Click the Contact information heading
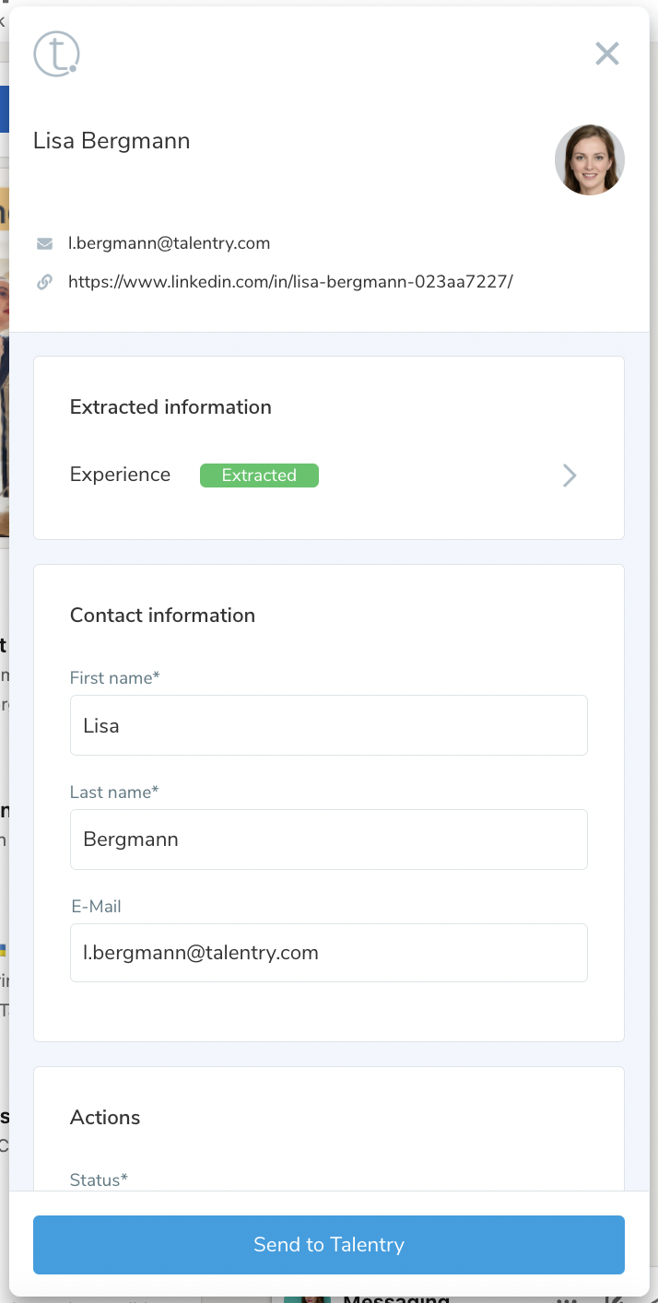This screenshot has width=658, height=1303. pos(162,616)
